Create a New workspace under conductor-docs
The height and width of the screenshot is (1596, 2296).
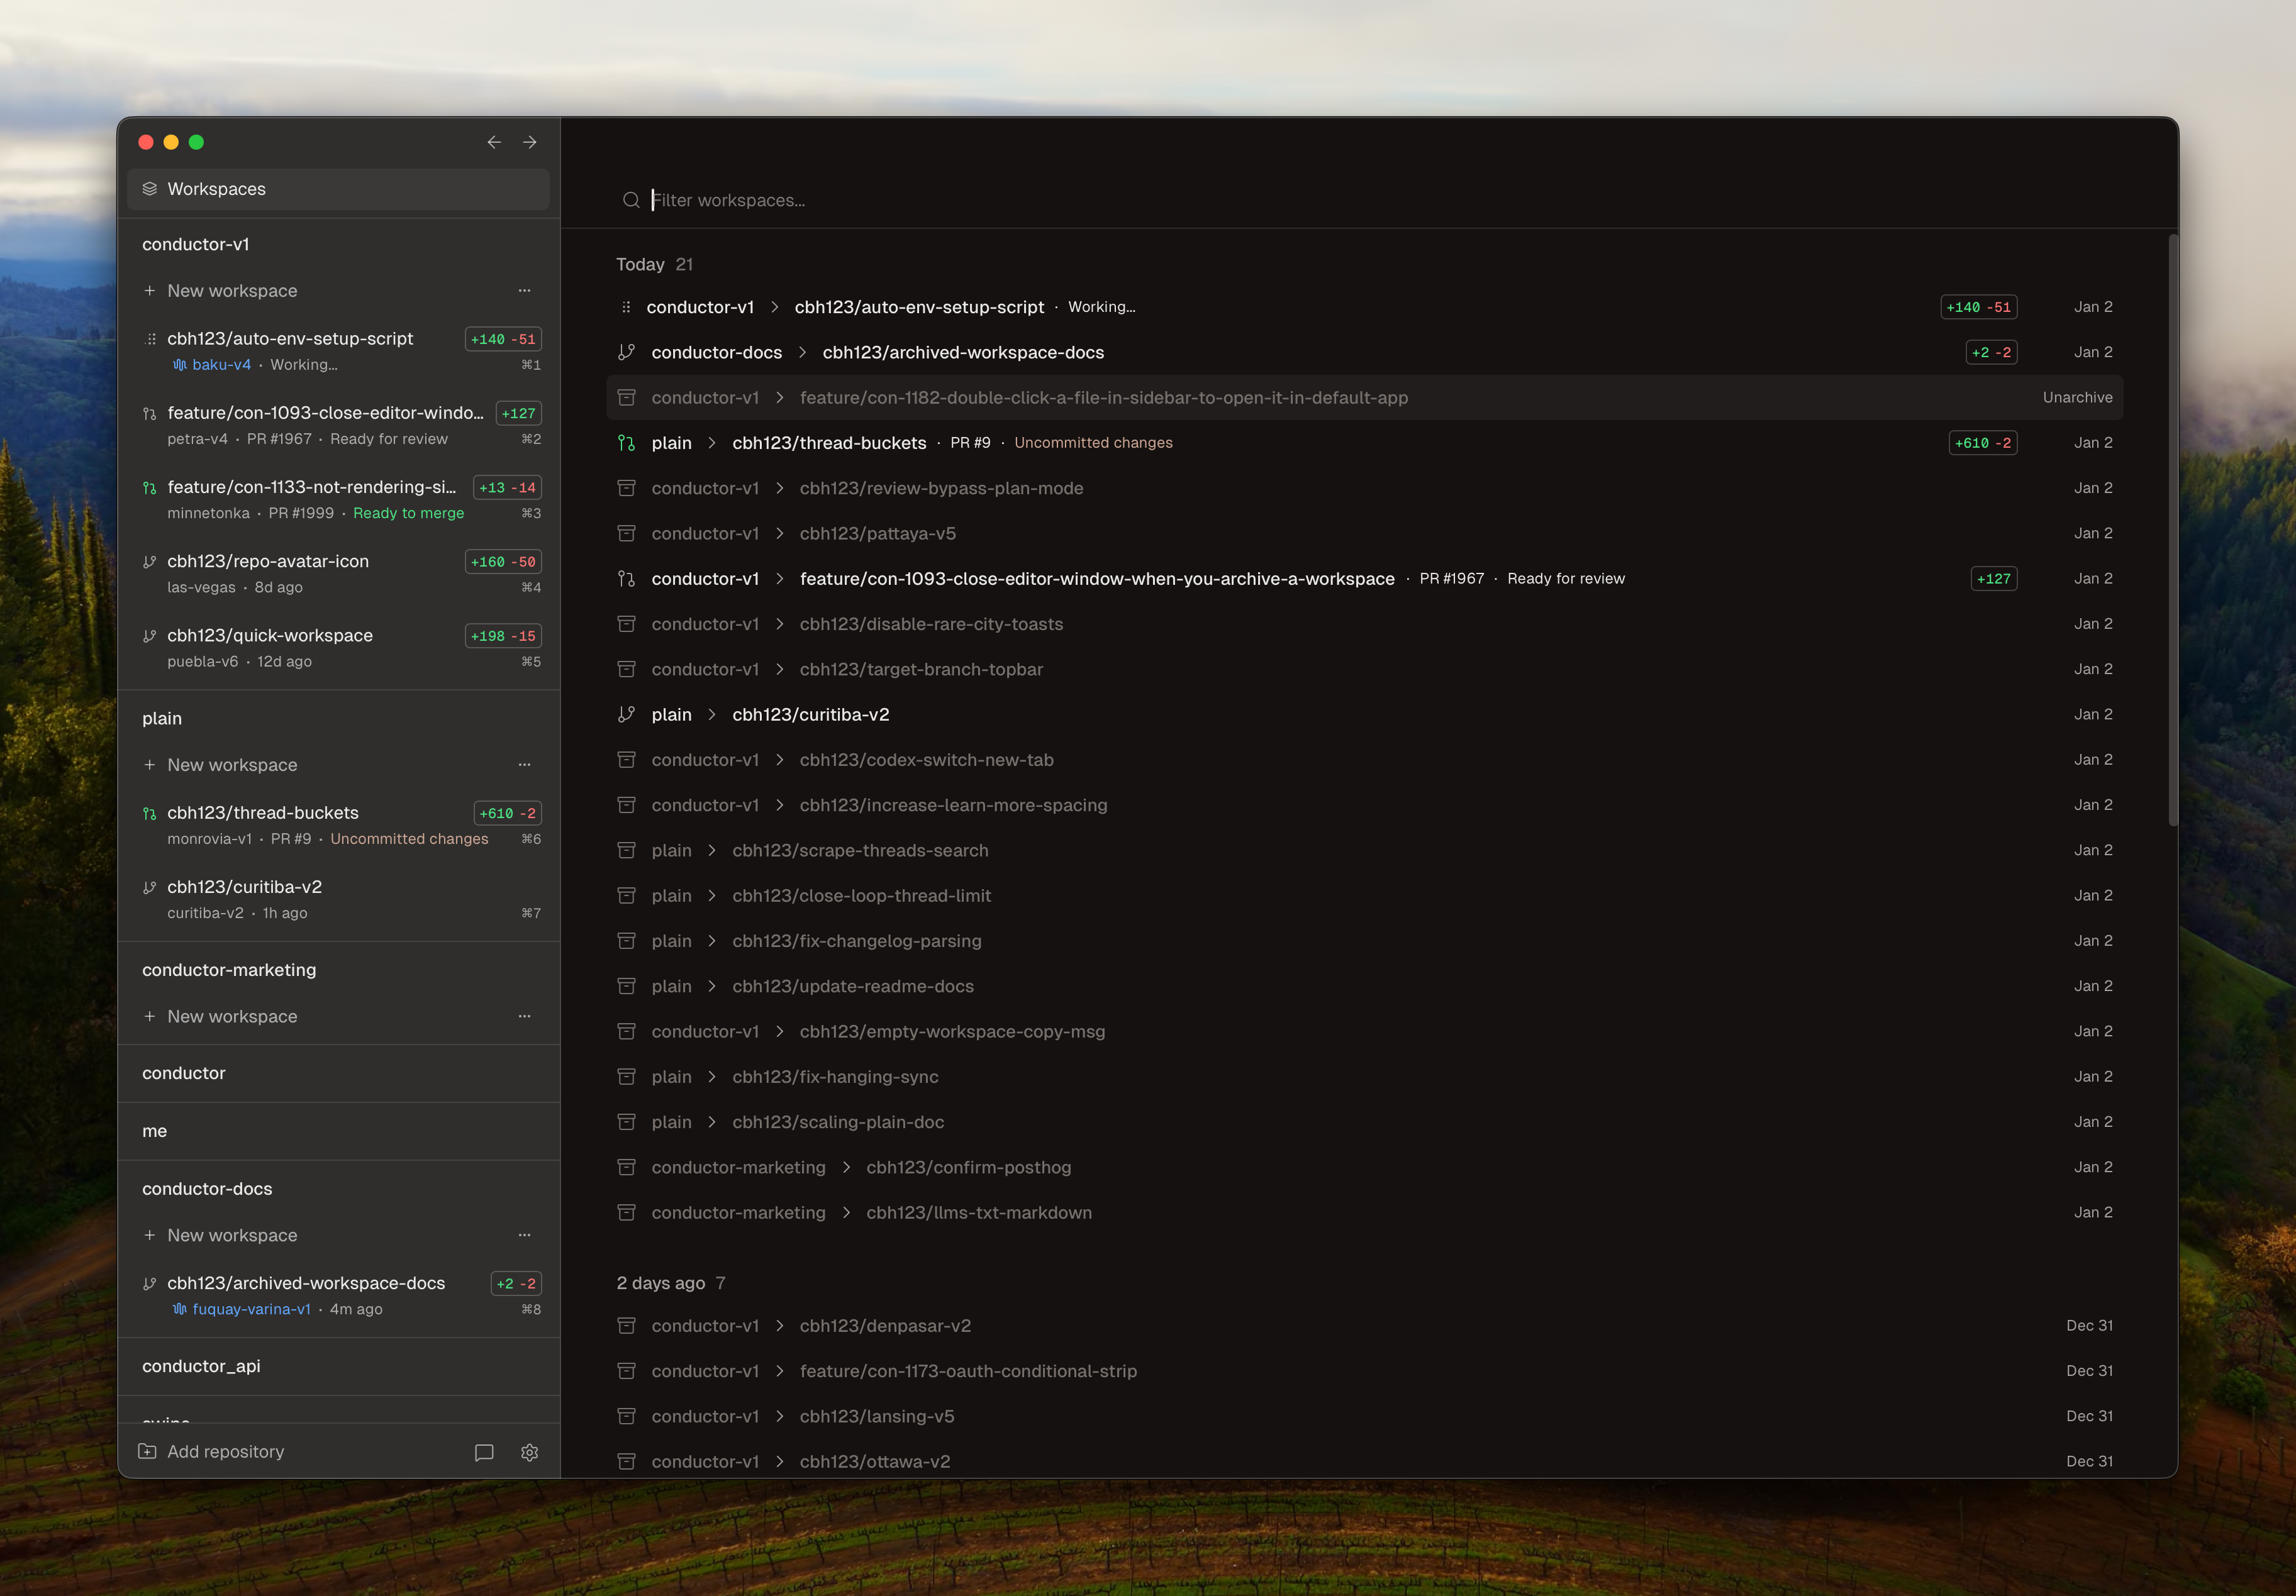[x=231, y=1235]
